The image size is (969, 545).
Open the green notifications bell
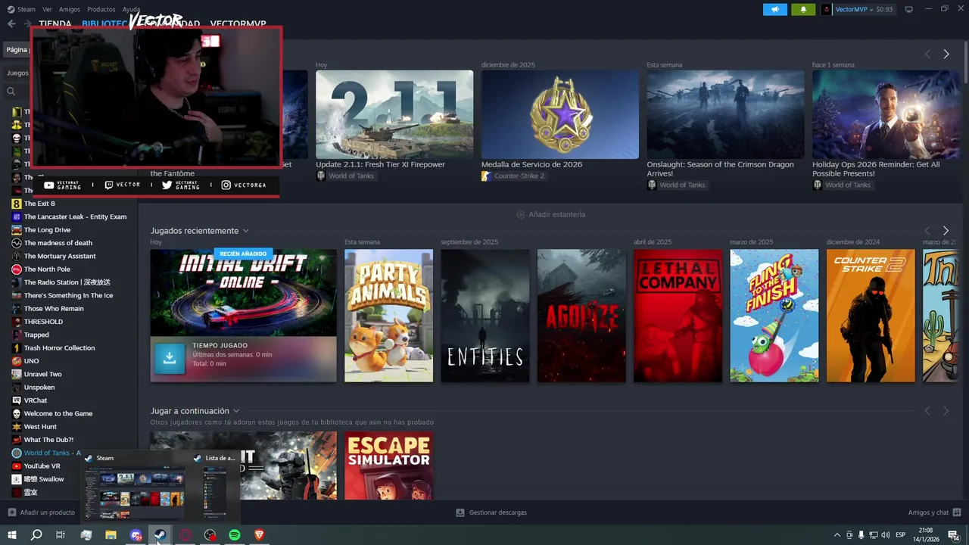point(803,9)
